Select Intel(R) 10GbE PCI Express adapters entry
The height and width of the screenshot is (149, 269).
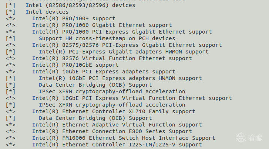coord(104,72)
